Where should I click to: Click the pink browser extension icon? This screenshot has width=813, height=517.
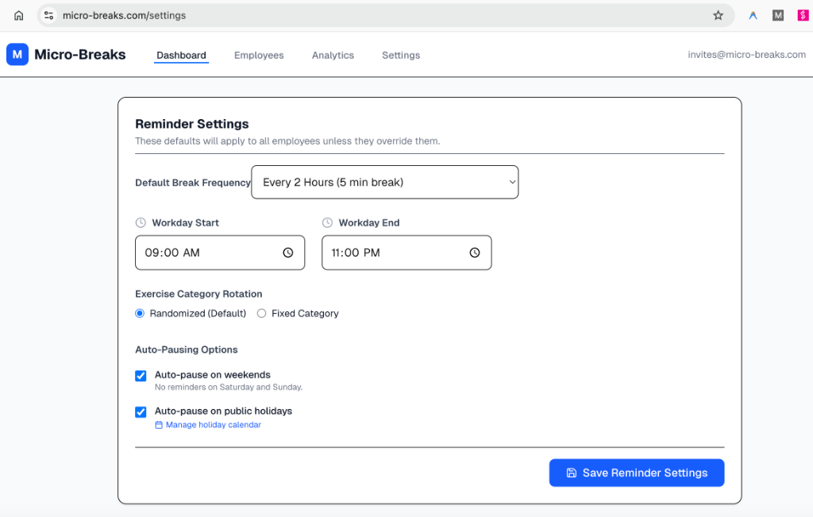pyautogui.click(x=803, y=15)
